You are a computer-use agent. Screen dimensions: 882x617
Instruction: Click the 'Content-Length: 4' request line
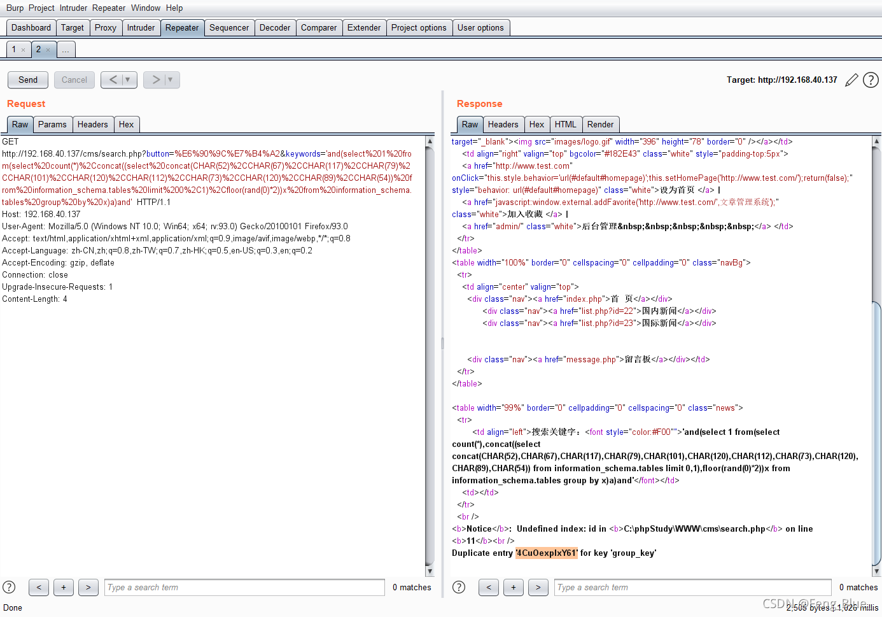coord(34,299)
